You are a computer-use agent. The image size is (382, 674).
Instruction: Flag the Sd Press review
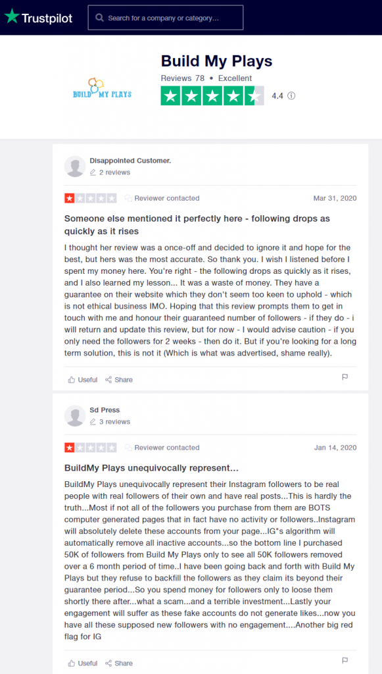(345, 660)
